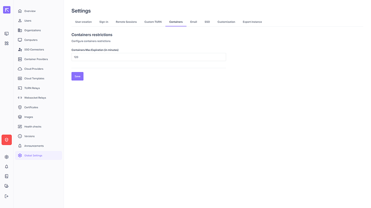Click the purple app logo

coord(7,10)
